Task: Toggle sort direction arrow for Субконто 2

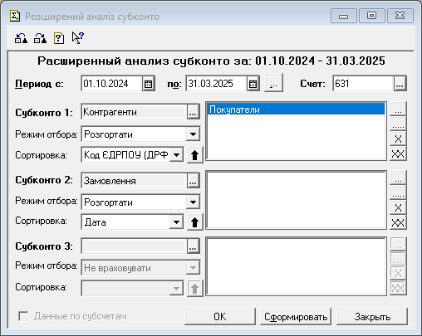Action: [x=195, y=222]
